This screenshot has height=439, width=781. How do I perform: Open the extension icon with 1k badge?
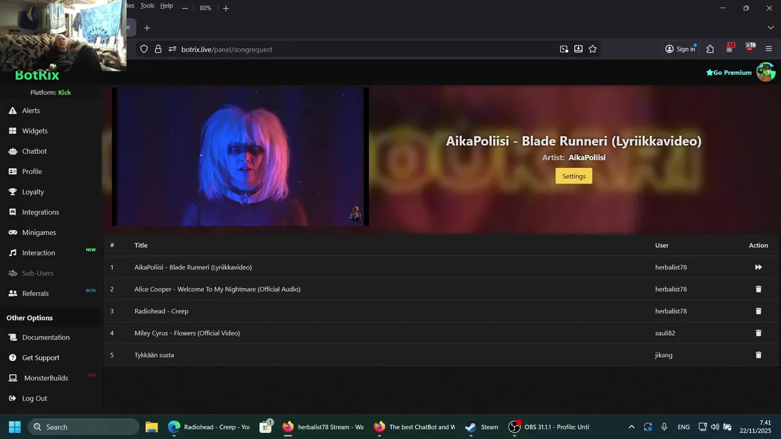750,48
